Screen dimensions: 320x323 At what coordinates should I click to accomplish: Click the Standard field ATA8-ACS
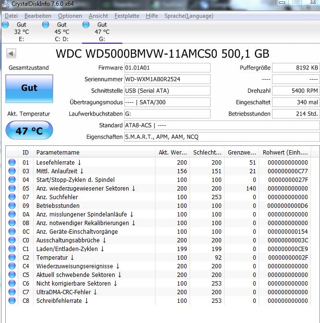[222, 125]
